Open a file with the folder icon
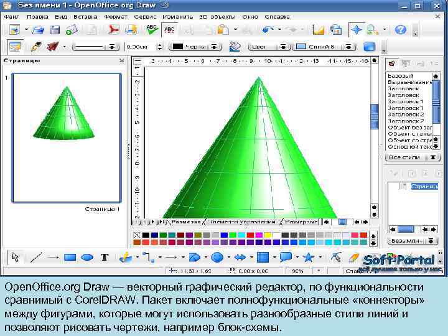Viewport: 448px width, 336px height. (39, 30)
